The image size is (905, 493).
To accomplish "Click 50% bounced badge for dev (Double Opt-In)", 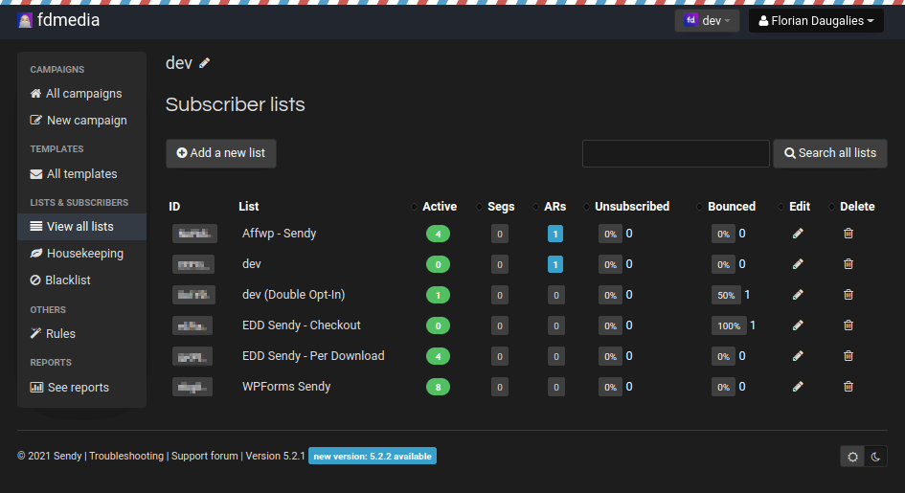I will [x=726, y=295].
